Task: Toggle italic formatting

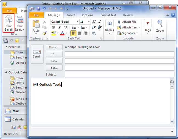Action: pyautogui.click(x=59, y=27)
